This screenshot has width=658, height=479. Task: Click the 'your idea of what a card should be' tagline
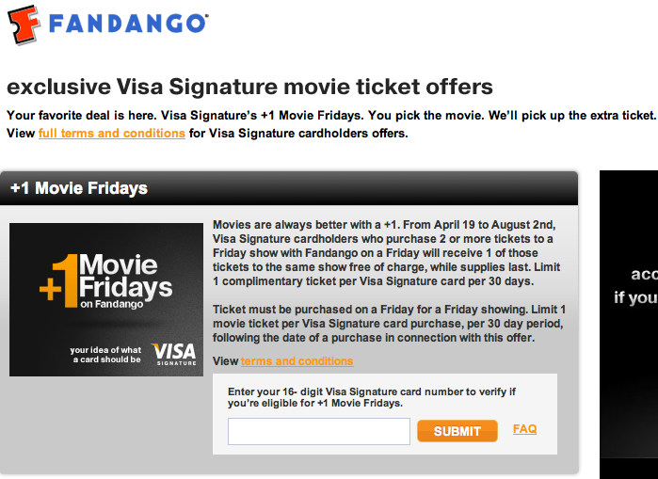coord(105,355)
